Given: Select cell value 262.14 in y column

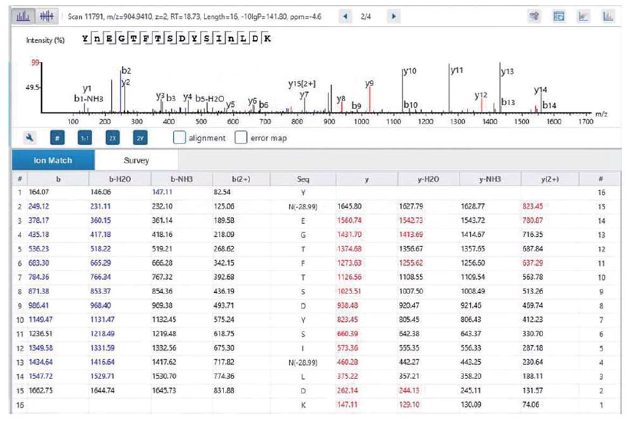Looking at the screenshot, I should pyautogui.click(x=347, y=390).
